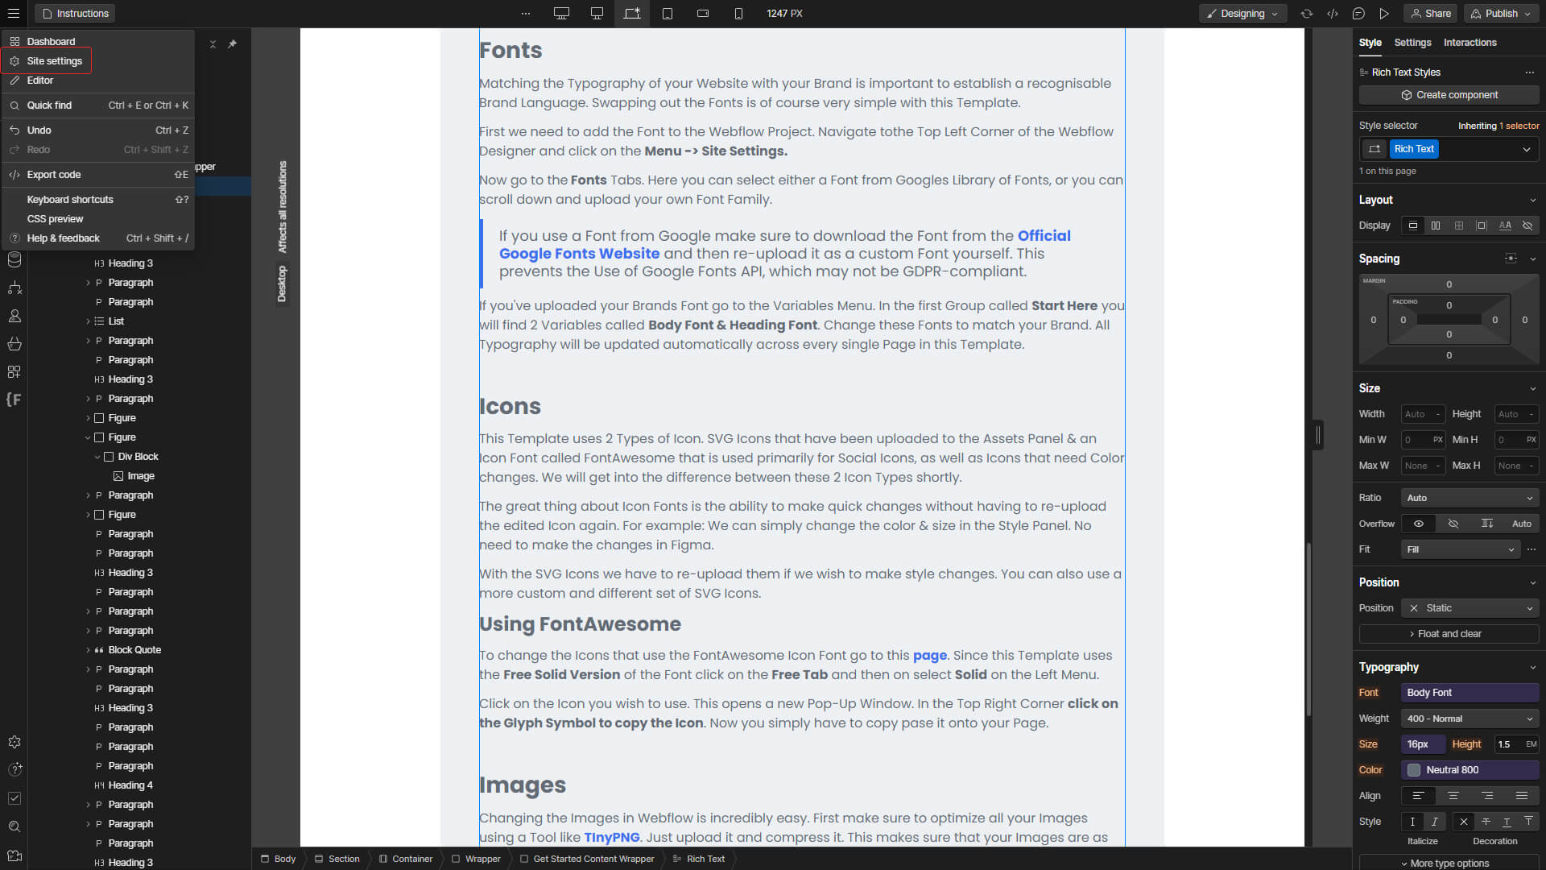Click the tablet breakpoint icon
The image size is (1546, 870).
[x=667, y=14]
